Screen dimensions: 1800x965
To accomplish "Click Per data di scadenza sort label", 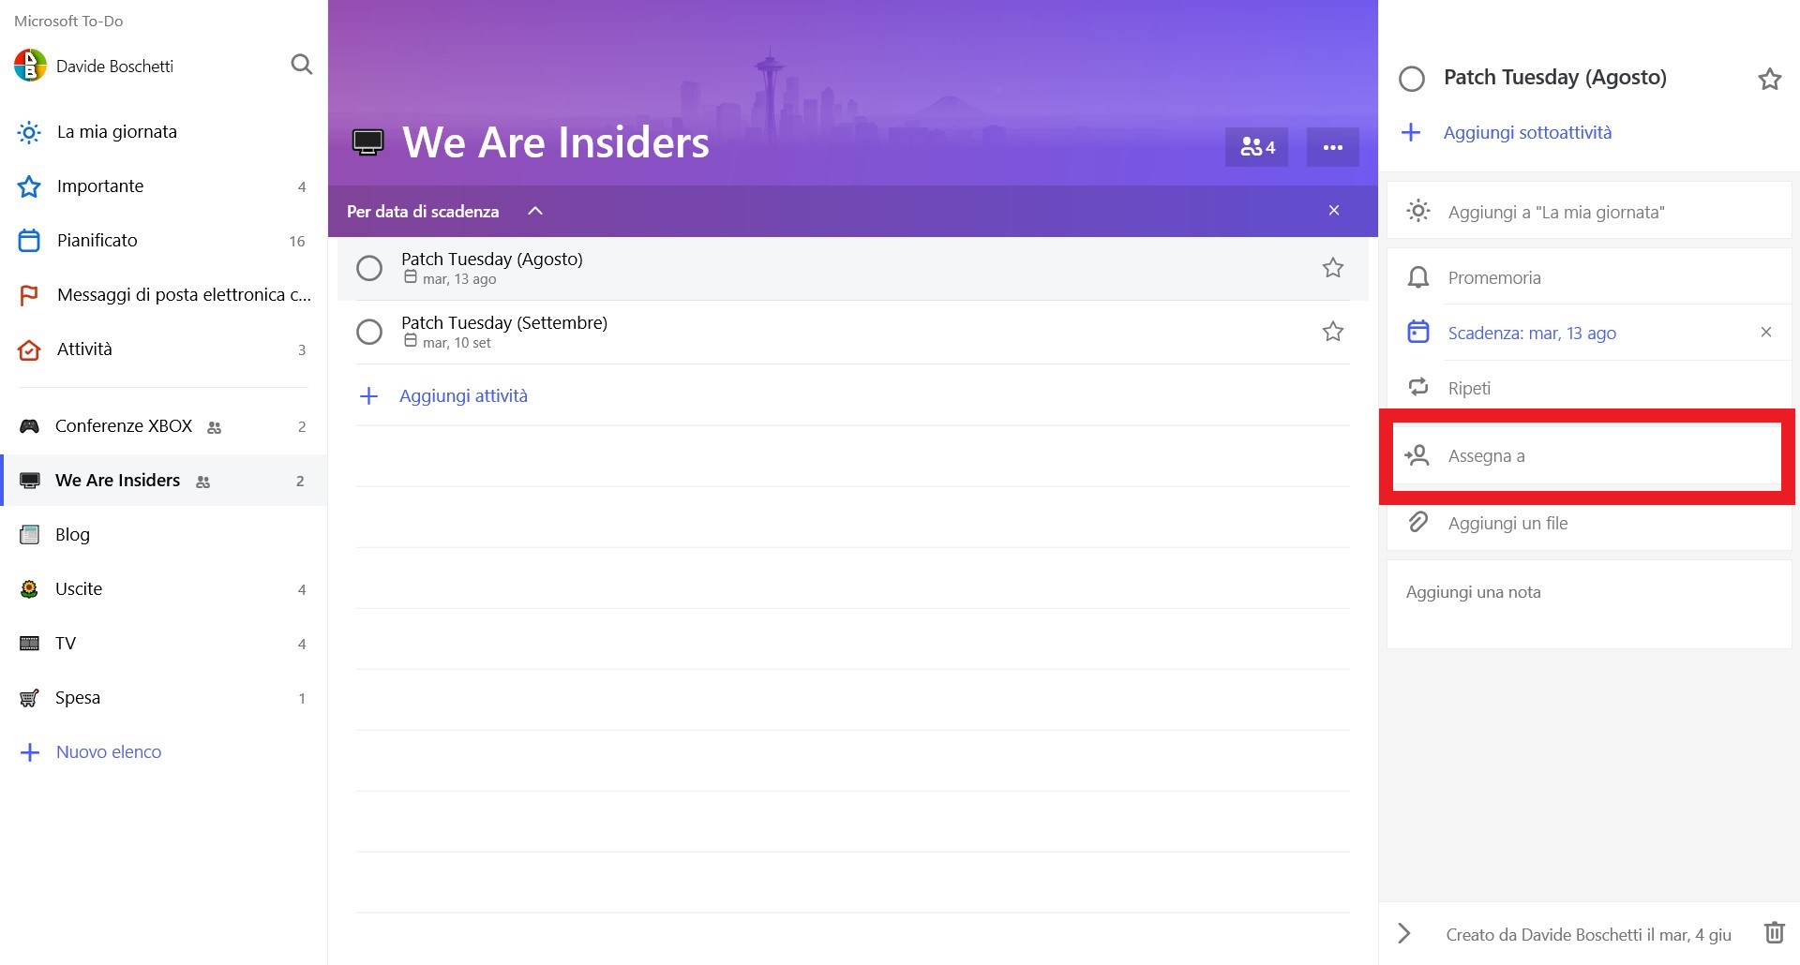I will click(423, 212).
